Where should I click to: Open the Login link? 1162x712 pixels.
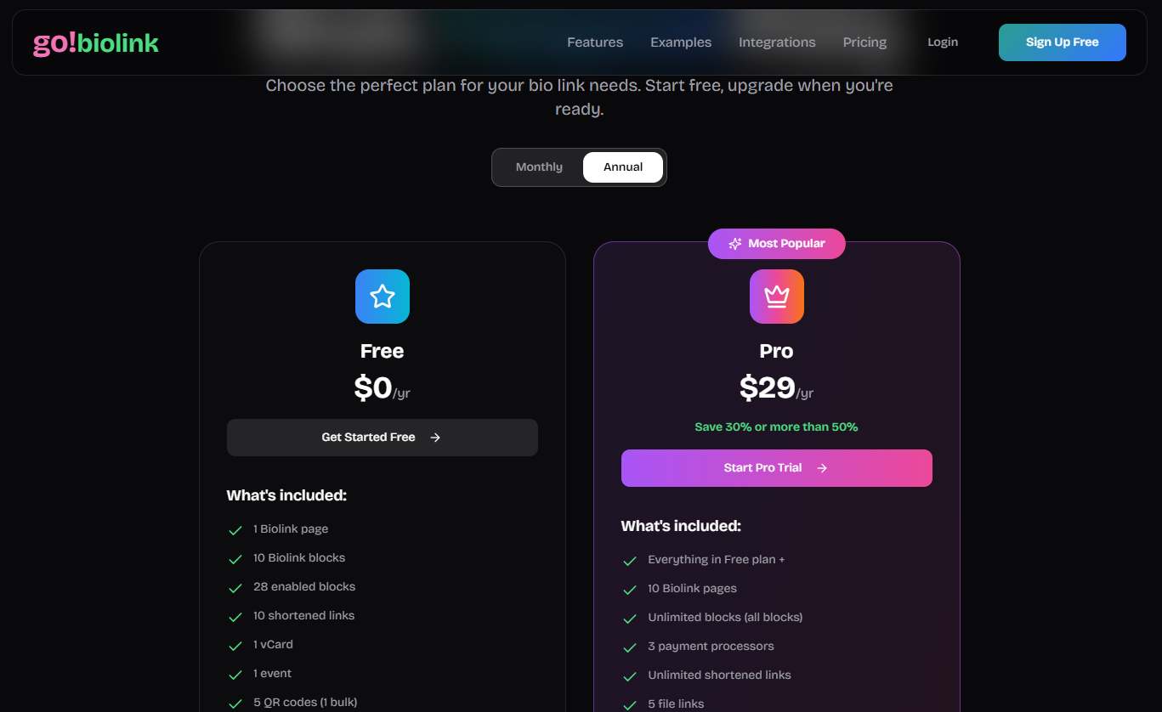point(943,42)
